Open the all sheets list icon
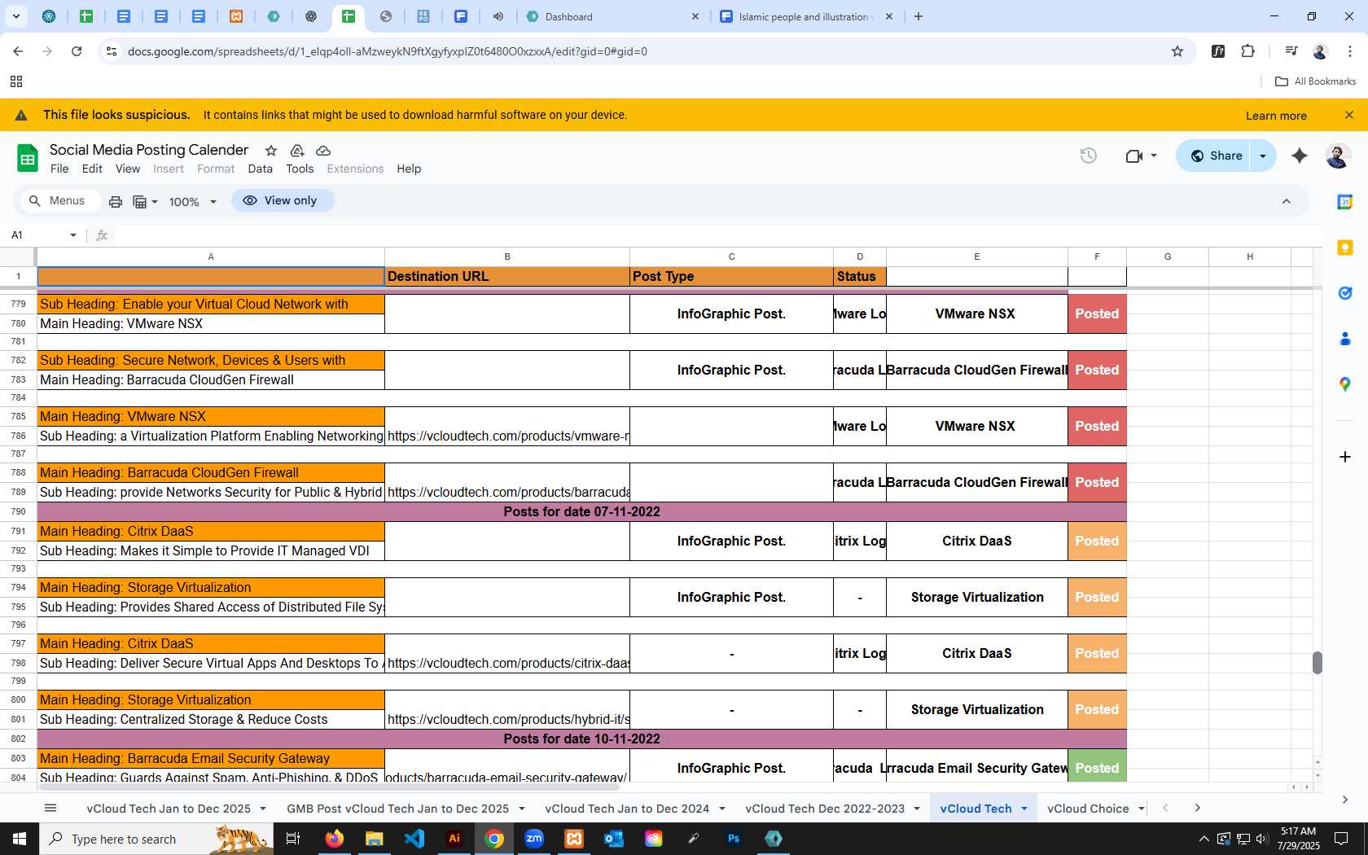1368x855 pixels. point(50,809)
